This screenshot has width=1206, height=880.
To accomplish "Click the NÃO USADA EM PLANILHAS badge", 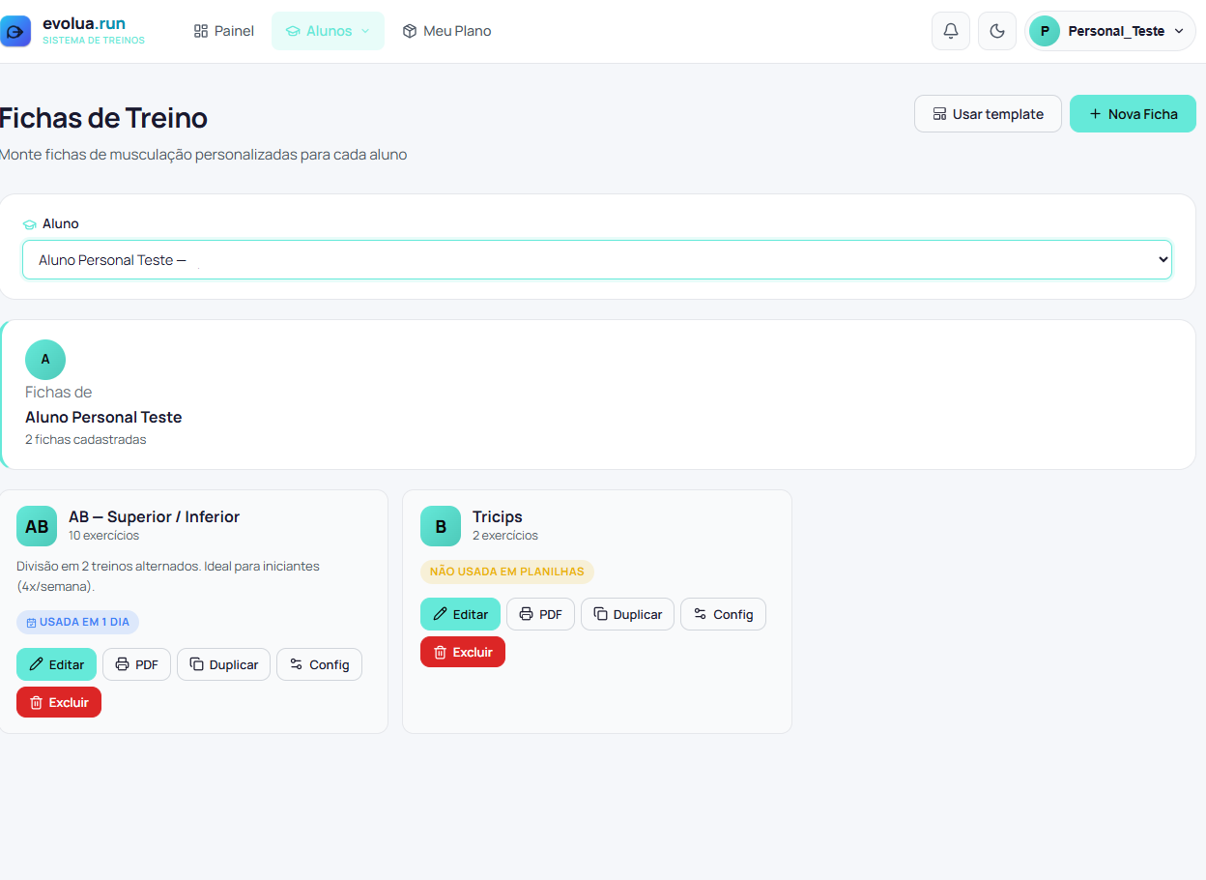I will [506, 572].
